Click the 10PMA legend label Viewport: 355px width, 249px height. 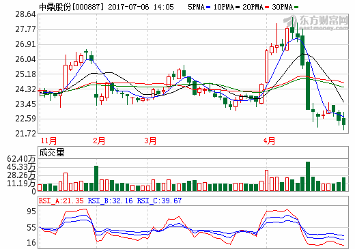(x=224, y=7)
